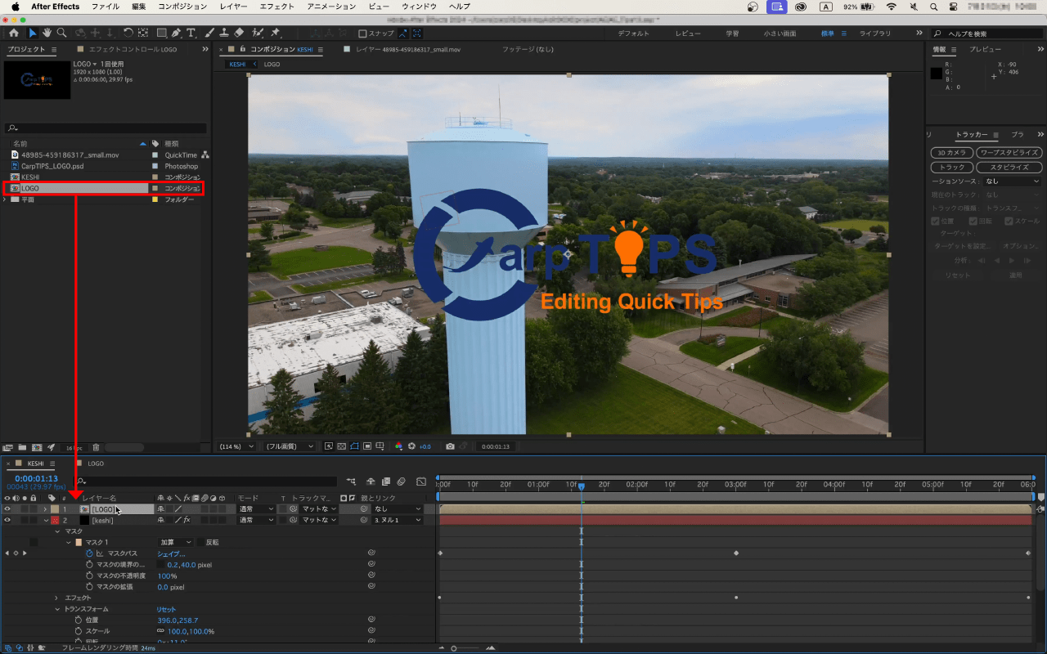The image size is (1047, 654).
Task: Open the エフェクト menu
Action: click(x=276, y=7)
